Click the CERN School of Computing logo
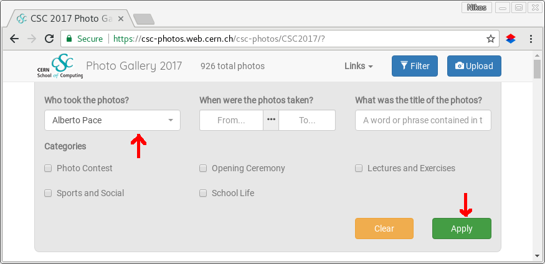The height and width of the screenshot is (264, 545). tap(60, 65)
